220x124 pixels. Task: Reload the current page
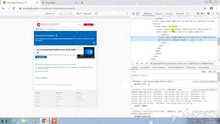click(x=14, y=8)
